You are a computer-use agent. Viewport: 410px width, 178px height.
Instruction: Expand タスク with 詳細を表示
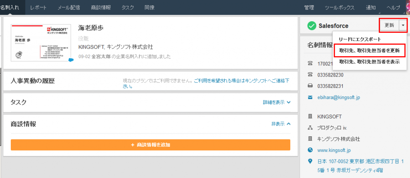(277, 102)
